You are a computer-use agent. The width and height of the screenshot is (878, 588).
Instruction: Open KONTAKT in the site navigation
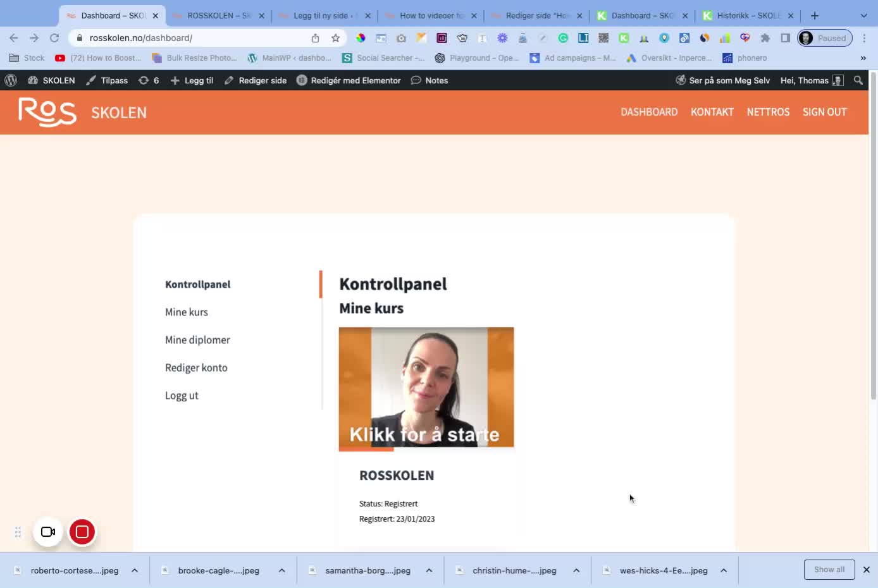[x=712, y=112]
